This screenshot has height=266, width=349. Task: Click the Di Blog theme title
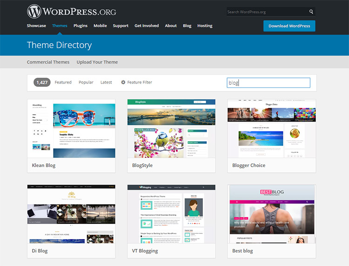[x=40, y=251]
